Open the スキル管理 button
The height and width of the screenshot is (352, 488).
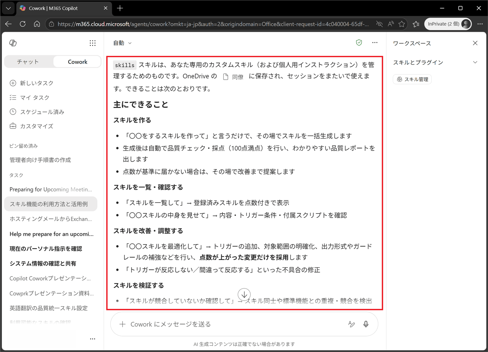[413, 79]
